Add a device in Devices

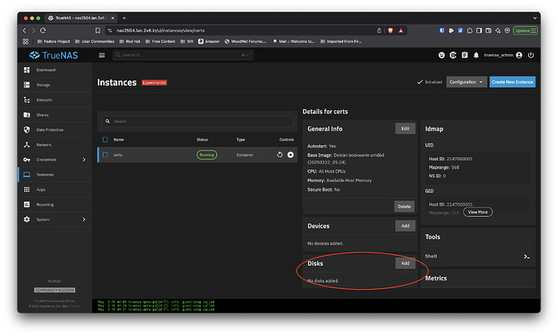pos(405,226)
